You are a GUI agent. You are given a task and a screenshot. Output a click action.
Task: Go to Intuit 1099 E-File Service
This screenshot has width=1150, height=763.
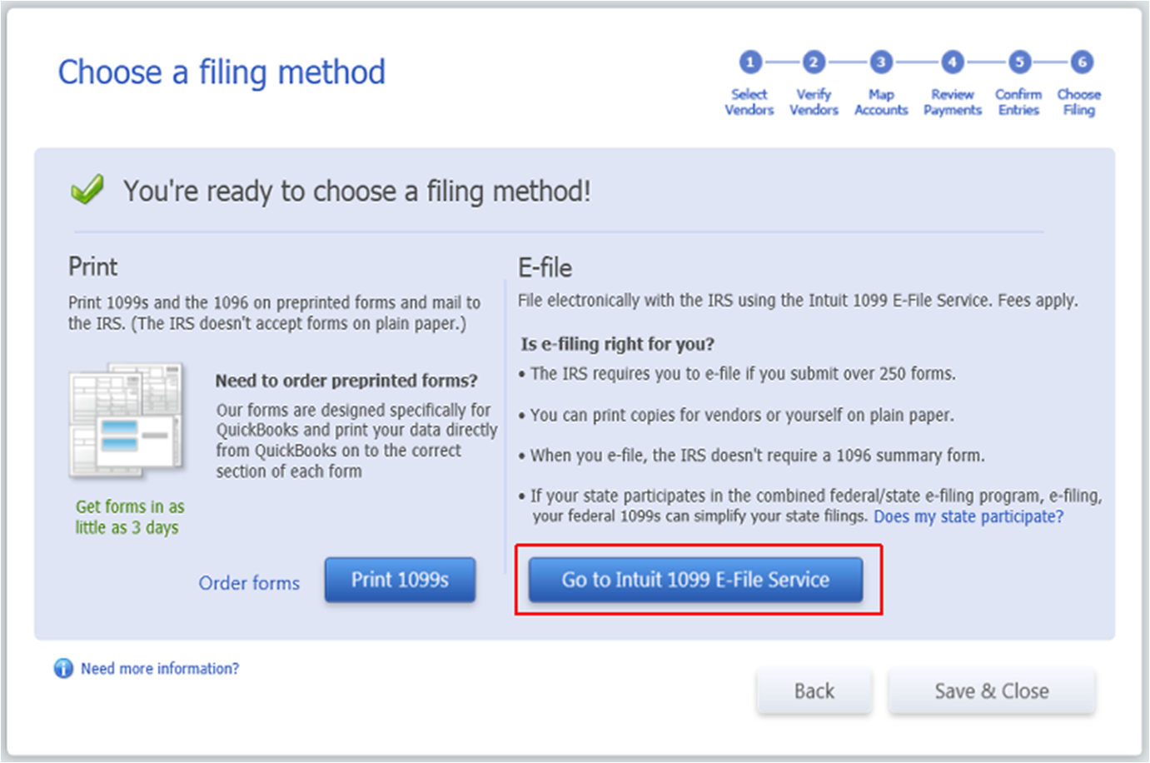[695, 580]
